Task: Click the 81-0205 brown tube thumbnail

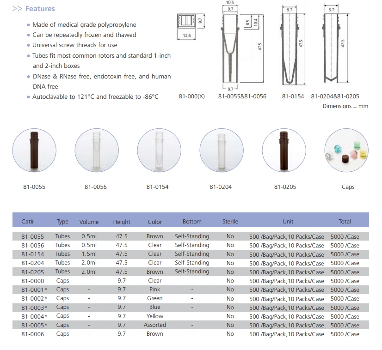Action: pyautogui.click(x=284, y=151)
